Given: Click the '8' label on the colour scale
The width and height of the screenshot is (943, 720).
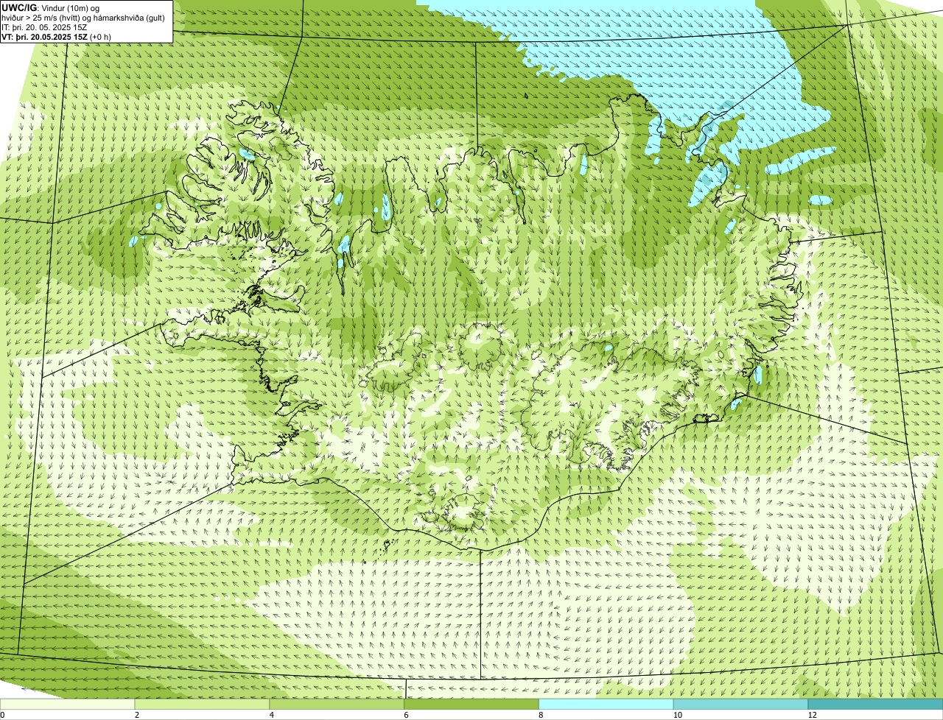Looking at the screenshot, I should click(541, 715).
